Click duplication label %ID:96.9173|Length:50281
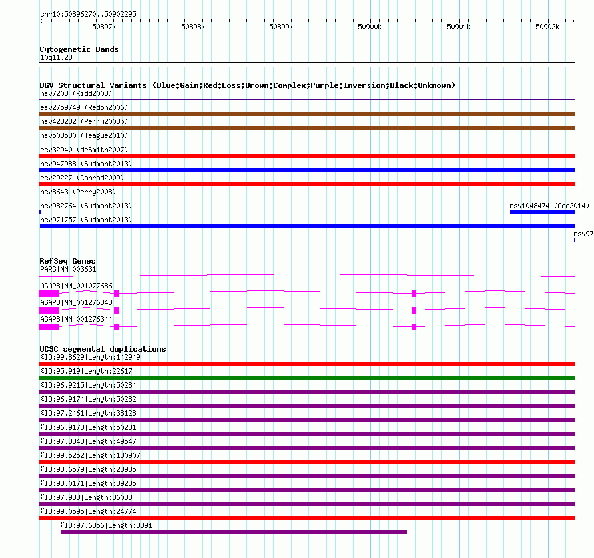 pyautogui.click(x=88, y=427)
